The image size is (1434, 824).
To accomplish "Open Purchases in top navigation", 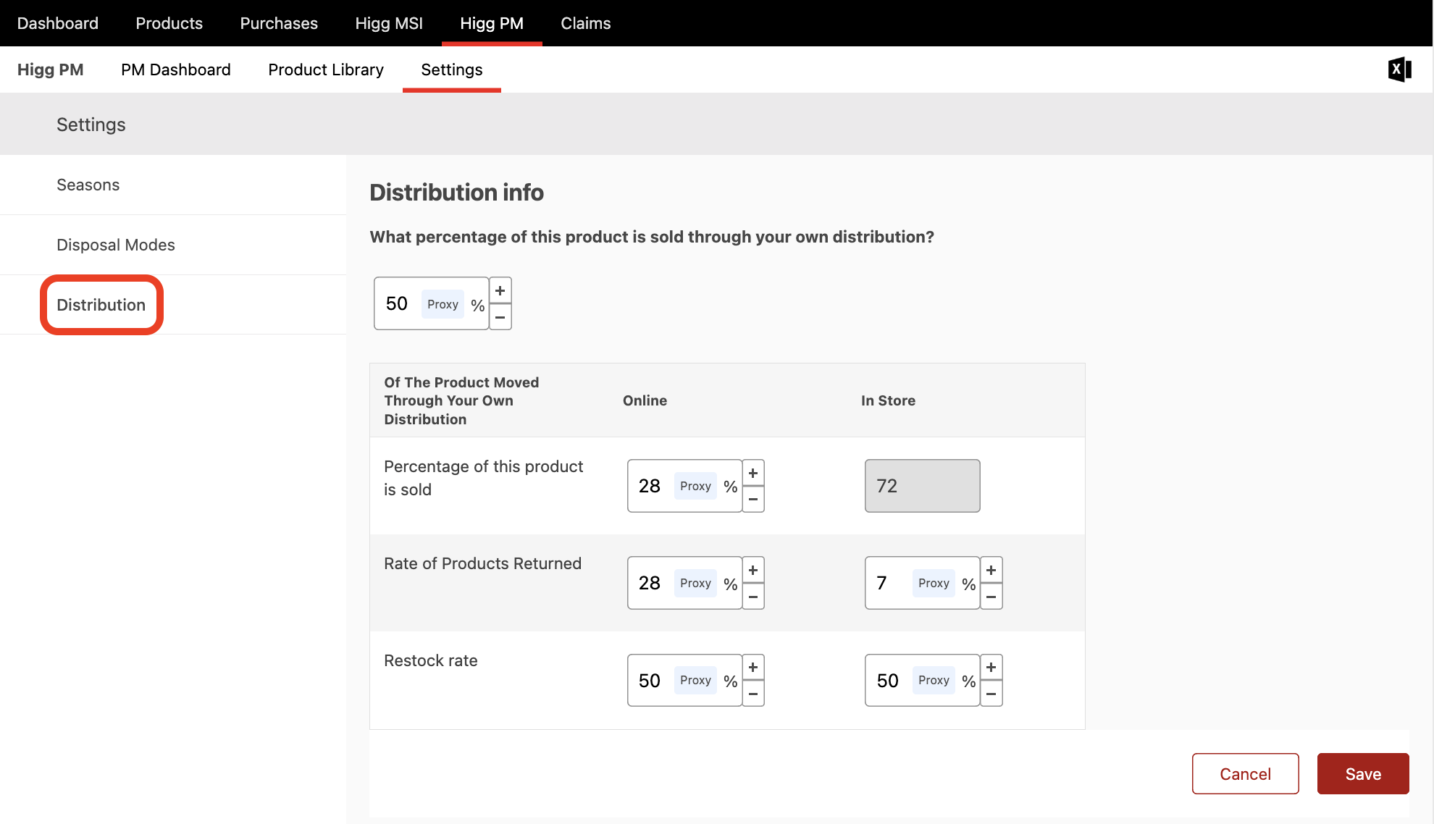I will (x=279, y=23).
